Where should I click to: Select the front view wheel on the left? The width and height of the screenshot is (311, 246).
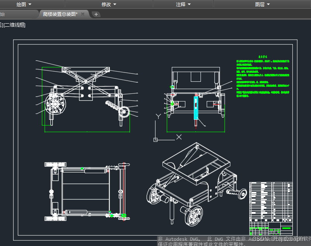pyautogui.click(x=55, y=104)
